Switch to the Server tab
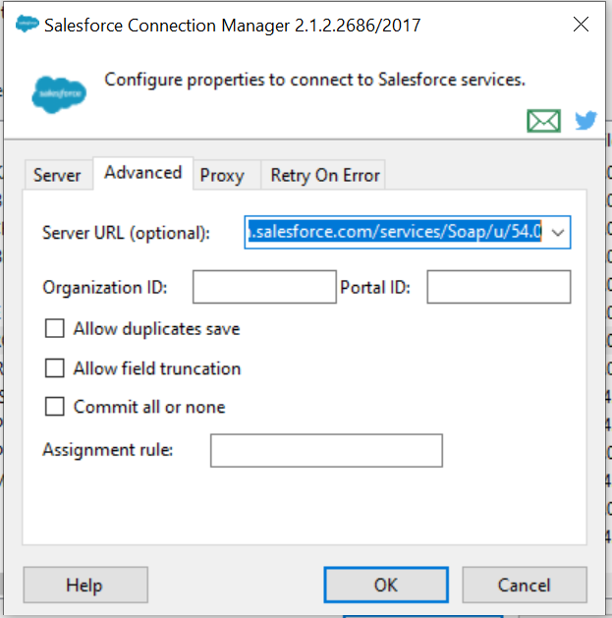The image size is (612, 618). [58, 175]
